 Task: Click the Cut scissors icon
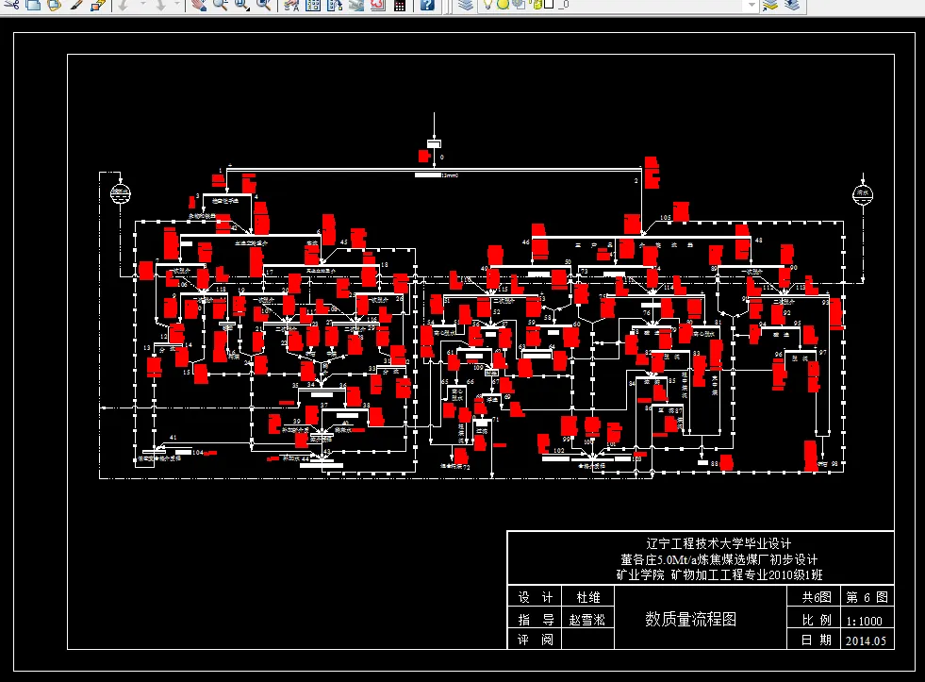pos(13,5)
